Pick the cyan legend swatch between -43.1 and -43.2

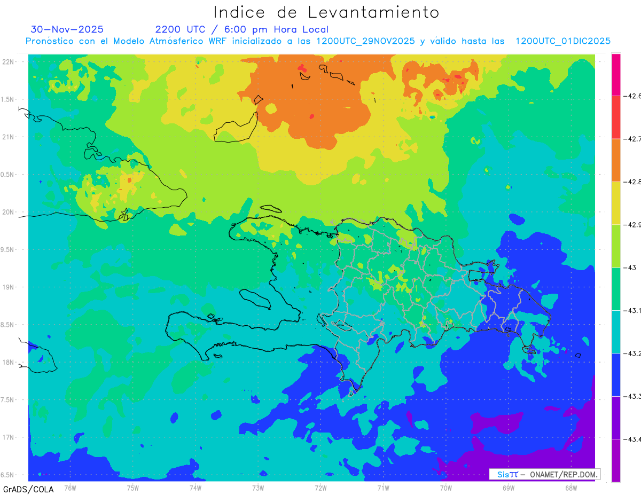click(616, 332)
